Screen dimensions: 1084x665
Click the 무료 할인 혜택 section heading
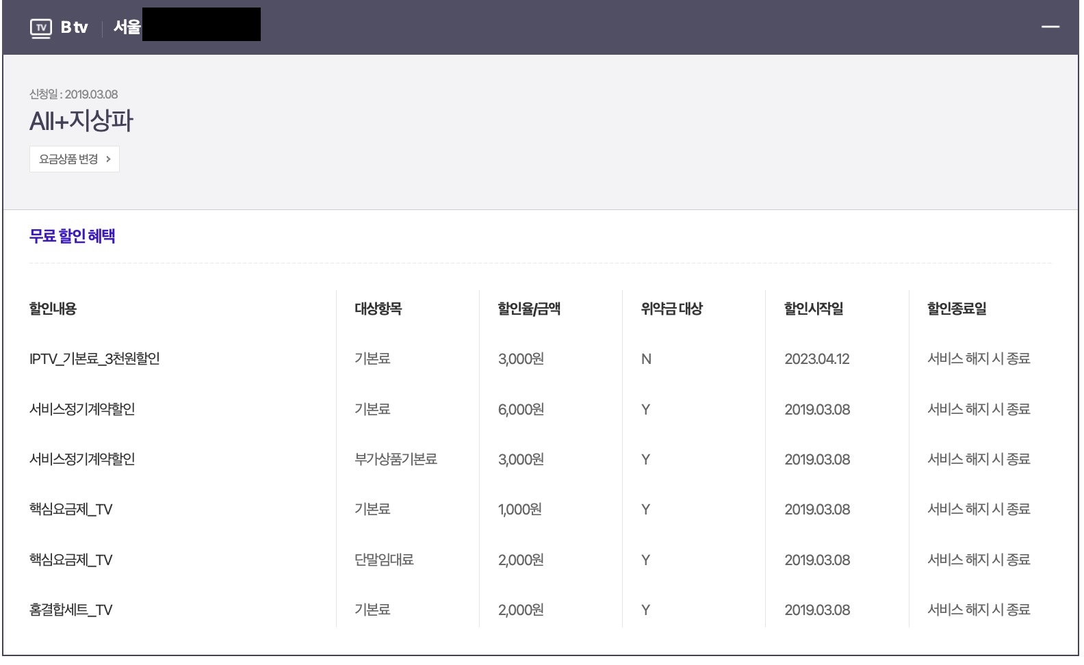72,236
